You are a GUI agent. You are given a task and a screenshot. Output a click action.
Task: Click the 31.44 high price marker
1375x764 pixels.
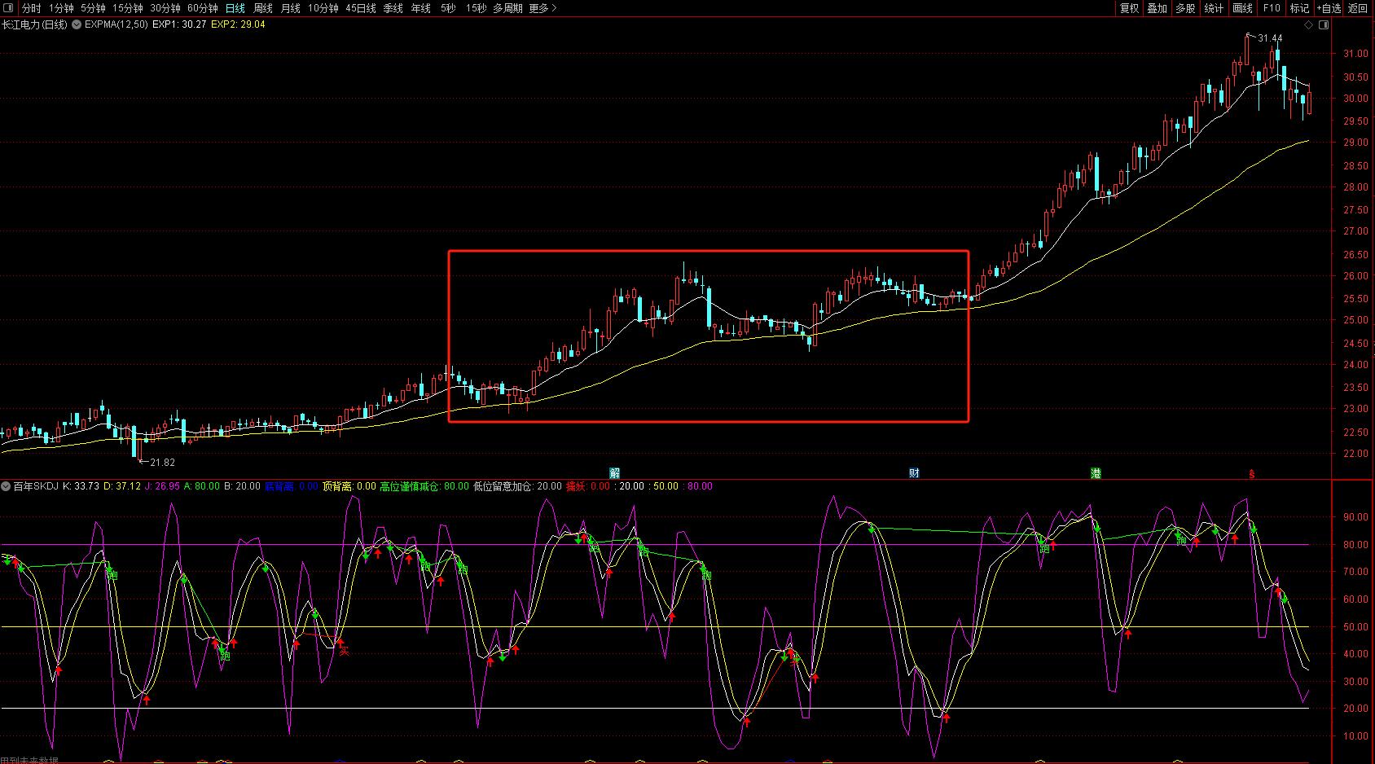[x=1269, y=38]
